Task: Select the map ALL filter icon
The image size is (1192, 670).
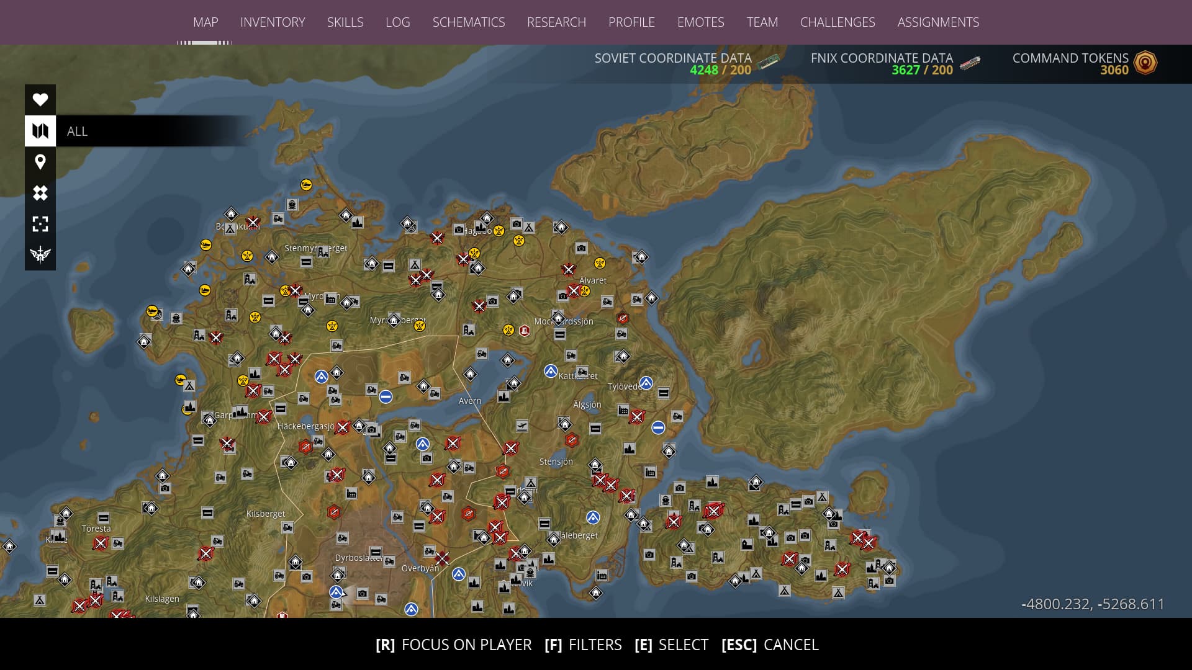Action: [40, 131]
